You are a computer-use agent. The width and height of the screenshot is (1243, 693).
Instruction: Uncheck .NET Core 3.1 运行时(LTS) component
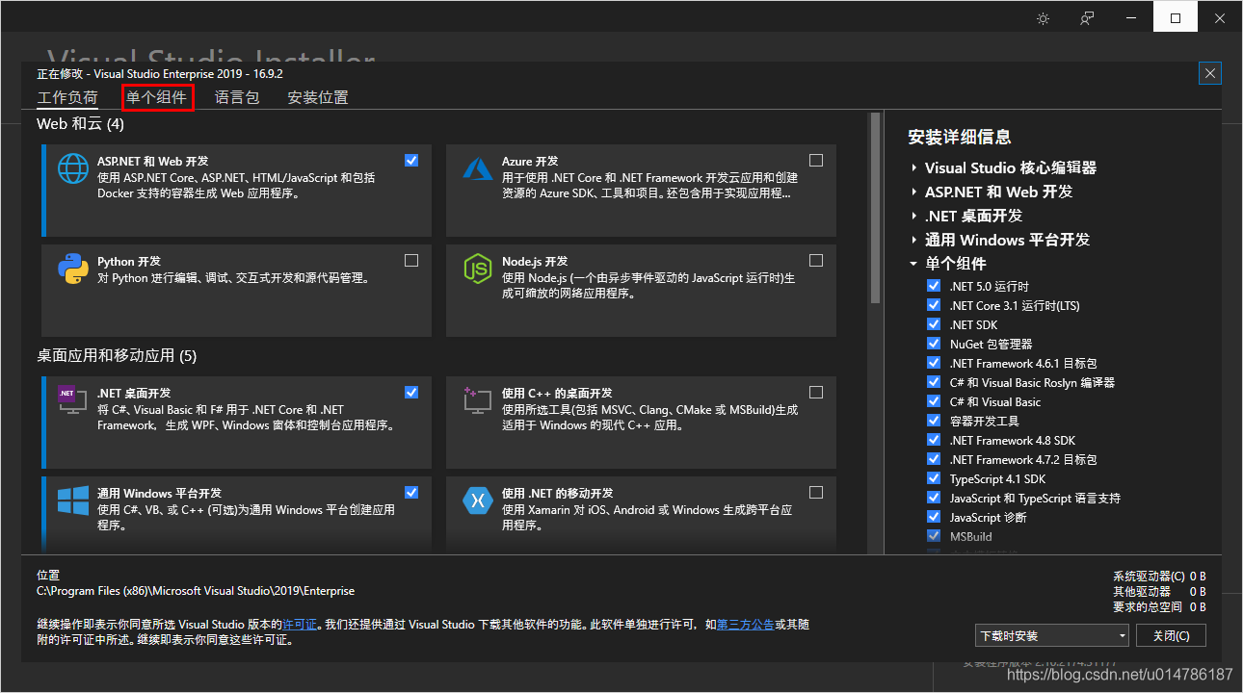(933, 305)
